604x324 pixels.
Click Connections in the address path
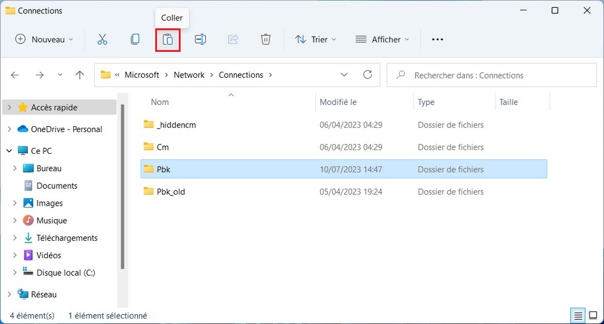click(x=241, y=75)
